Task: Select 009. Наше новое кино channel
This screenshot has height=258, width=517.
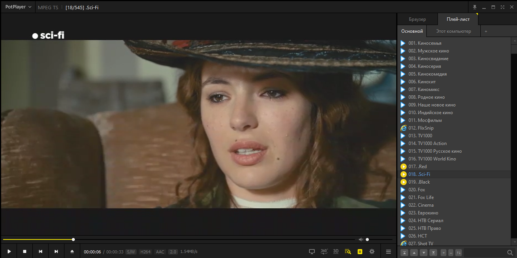Action: [454, 105]
